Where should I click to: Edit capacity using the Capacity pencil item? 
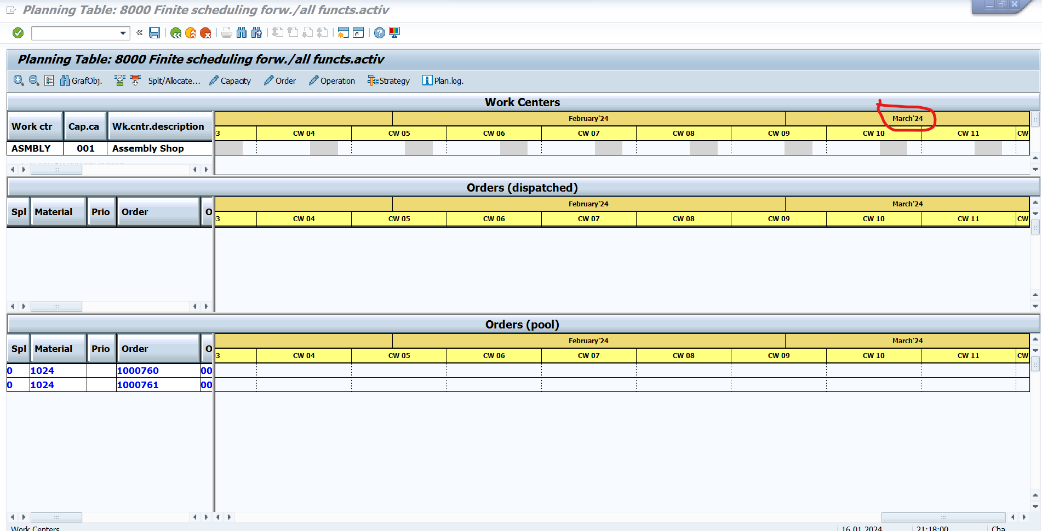pos(230,80)
